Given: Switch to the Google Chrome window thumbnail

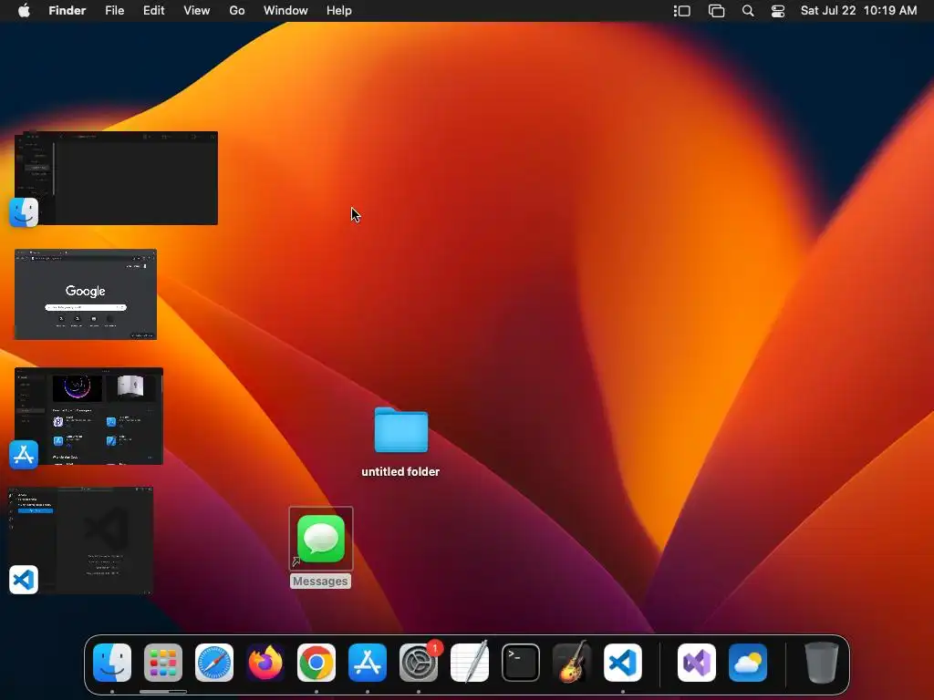Looking at the screenshot, I should (x=86, y=294).
